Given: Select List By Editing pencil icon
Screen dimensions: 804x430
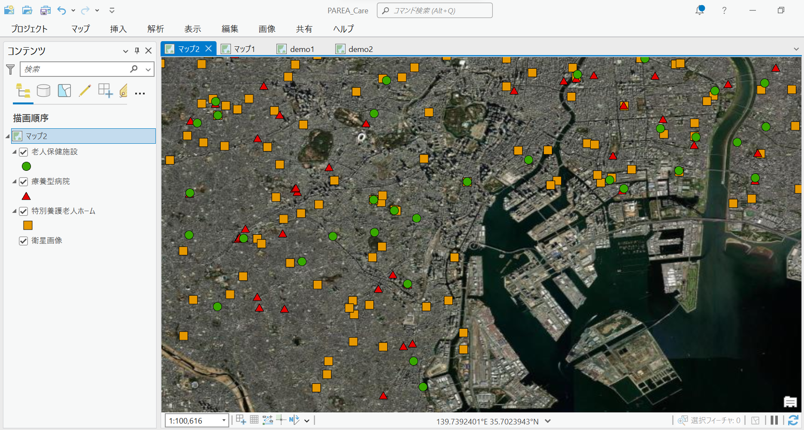Looking at the screenshot, I should (x=85, y=91).
